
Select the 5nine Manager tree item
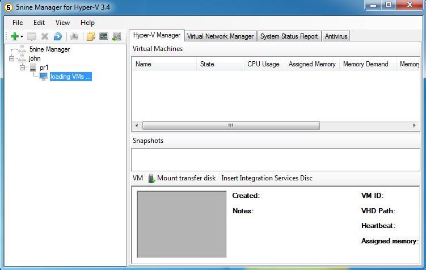coord(49,49)
